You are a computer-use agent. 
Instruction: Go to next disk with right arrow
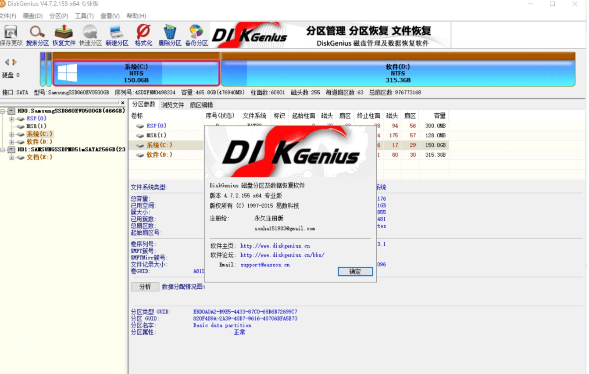coord(14,62)
